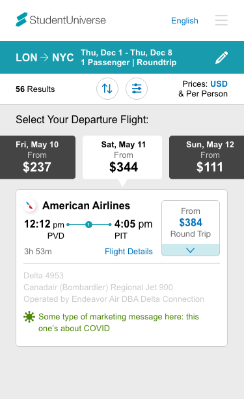Change the USD price currency
This screenshot has width=244, height=399.
coord(219,84)
